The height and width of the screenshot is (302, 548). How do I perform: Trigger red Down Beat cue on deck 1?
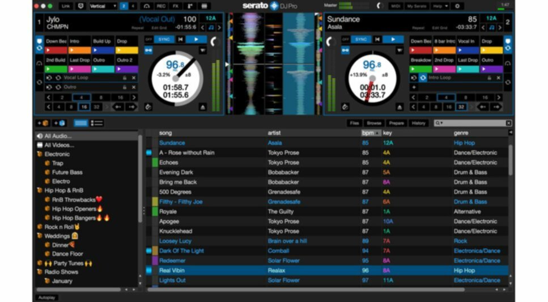[x=56, y=50]
